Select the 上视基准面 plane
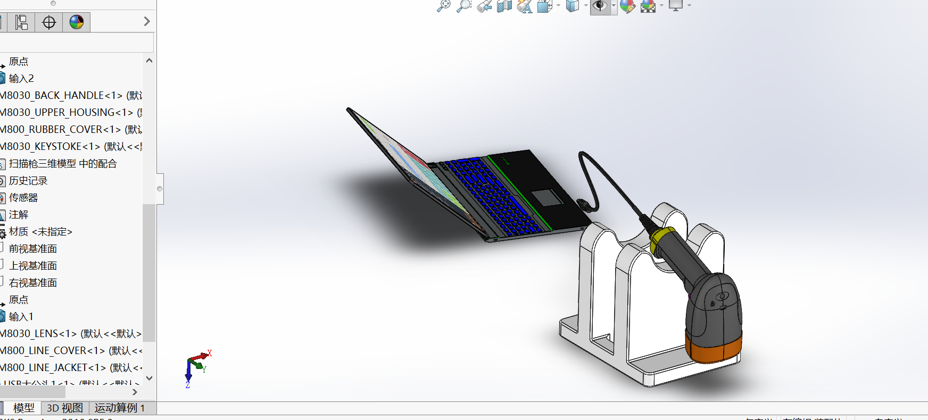928x420 pixels. coord(33,266)
